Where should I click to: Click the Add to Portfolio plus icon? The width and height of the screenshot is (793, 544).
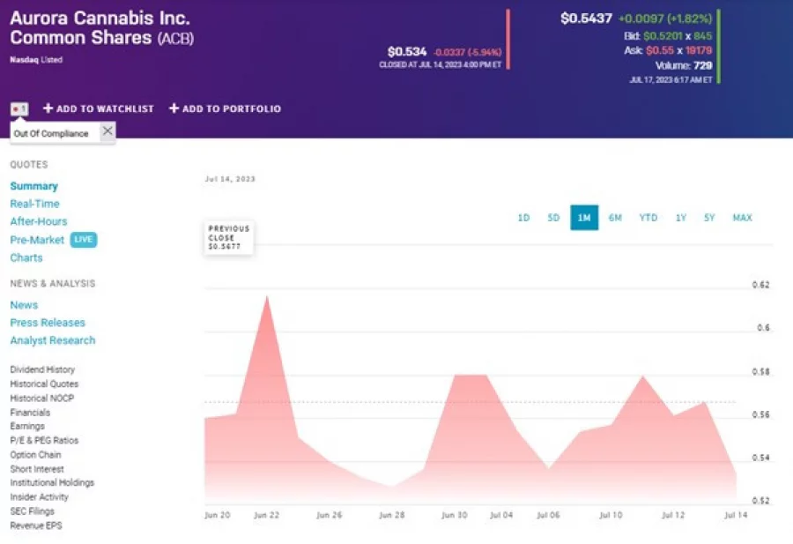174,108
